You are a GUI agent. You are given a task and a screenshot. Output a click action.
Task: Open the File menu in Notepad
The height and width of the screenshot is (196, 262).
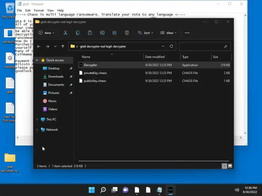(19, 10)
